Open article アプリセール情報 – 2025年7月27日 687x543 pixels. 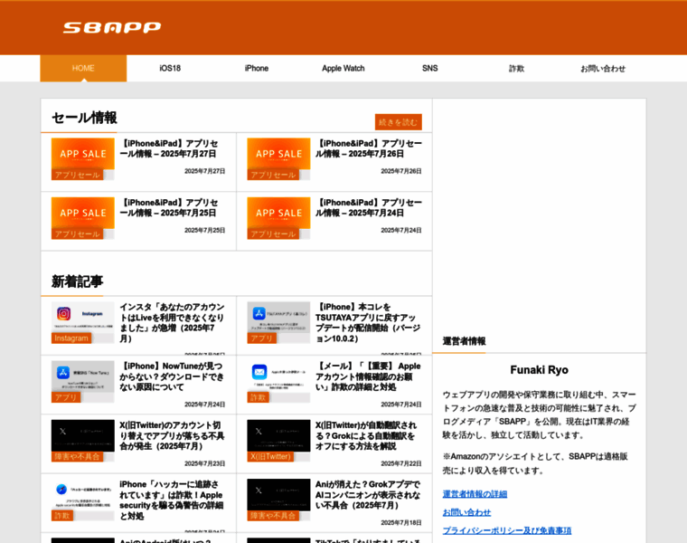pyautogui.click(x=169, y=148)
